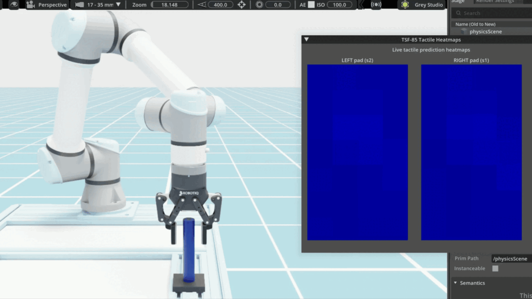The width and height of the screenshot is (532, 299).
Task: Click the 'Live tactile prediction heatmaps' caption
Action: (x=431, y=50)
